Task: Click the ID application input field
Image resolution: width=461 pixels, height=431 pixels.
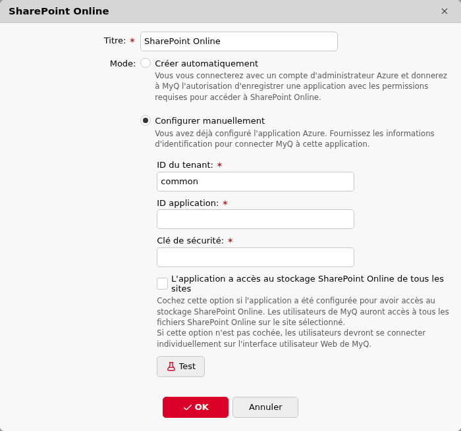Action: [x=256, y=219]
